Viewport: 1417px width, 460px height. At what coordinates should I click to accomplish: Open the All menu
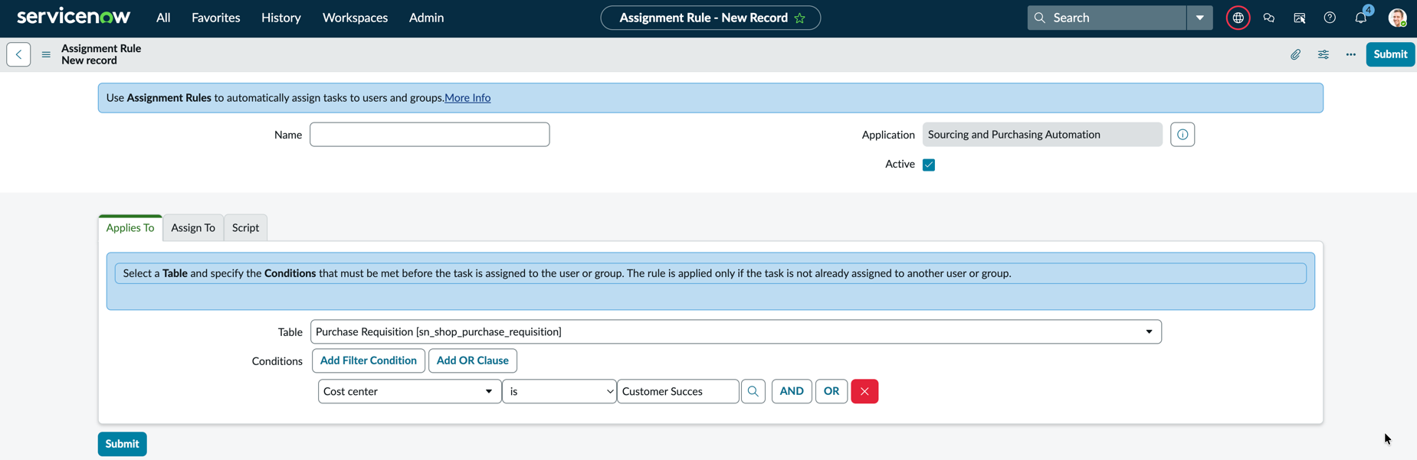[x=163, y=18]
